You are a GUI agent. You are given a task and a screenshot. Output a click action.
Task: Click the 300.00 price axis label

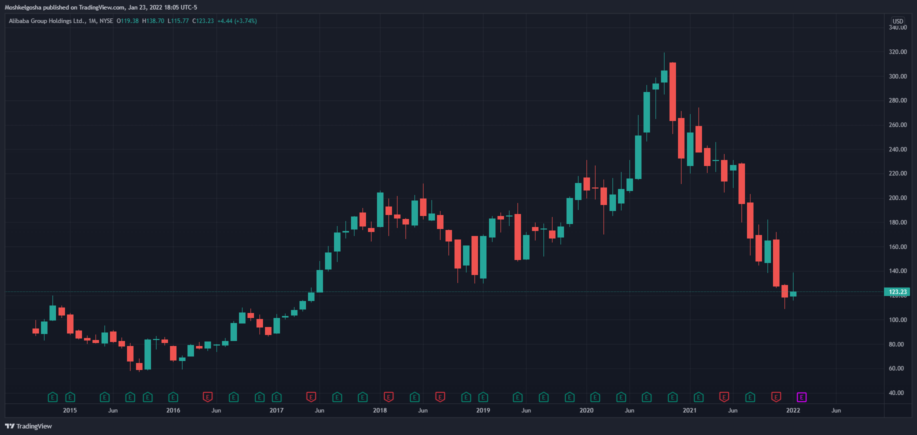[x=897, y=76]
